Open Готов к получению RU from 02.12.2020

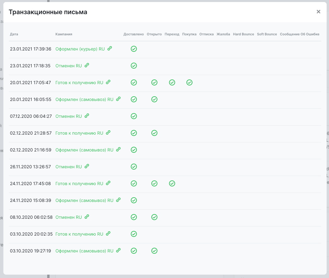pos(79,133)
